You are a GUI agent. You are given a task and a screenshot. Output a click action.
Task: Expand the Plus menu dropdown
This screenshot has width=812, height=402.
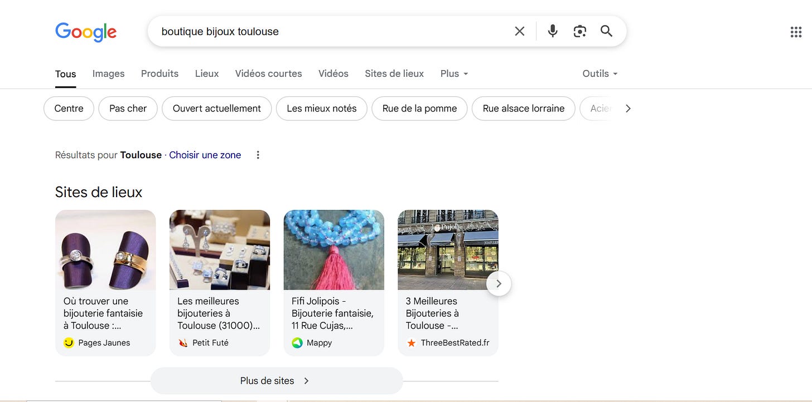point(454,73)
